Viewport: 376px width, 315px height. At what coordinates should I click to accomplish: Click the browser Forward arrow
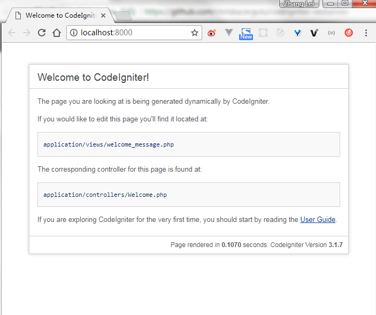pyautogui.click(x=27, y=33)
